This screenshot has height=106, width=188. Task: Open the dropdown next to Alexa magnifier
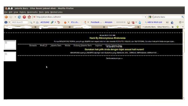point(34,22)
